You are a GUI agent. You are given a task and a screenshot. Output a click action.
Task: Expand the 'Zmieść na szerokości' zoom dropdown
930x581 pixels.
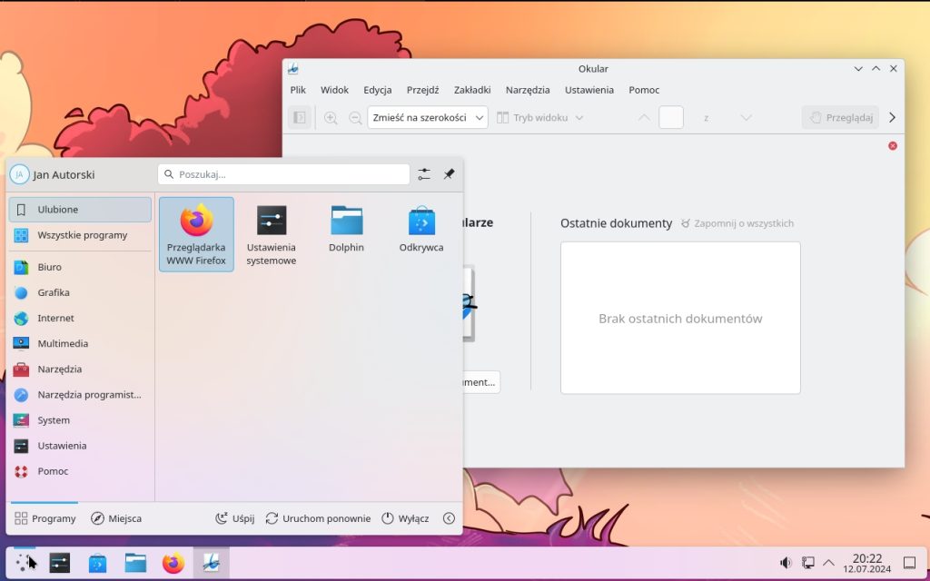[428, 118]
